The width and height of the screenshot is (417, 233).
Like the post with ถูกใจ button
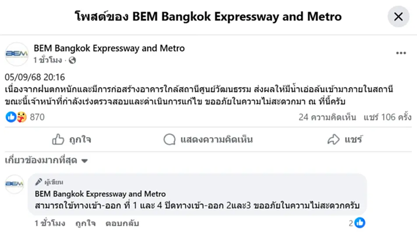coord(71,139)
